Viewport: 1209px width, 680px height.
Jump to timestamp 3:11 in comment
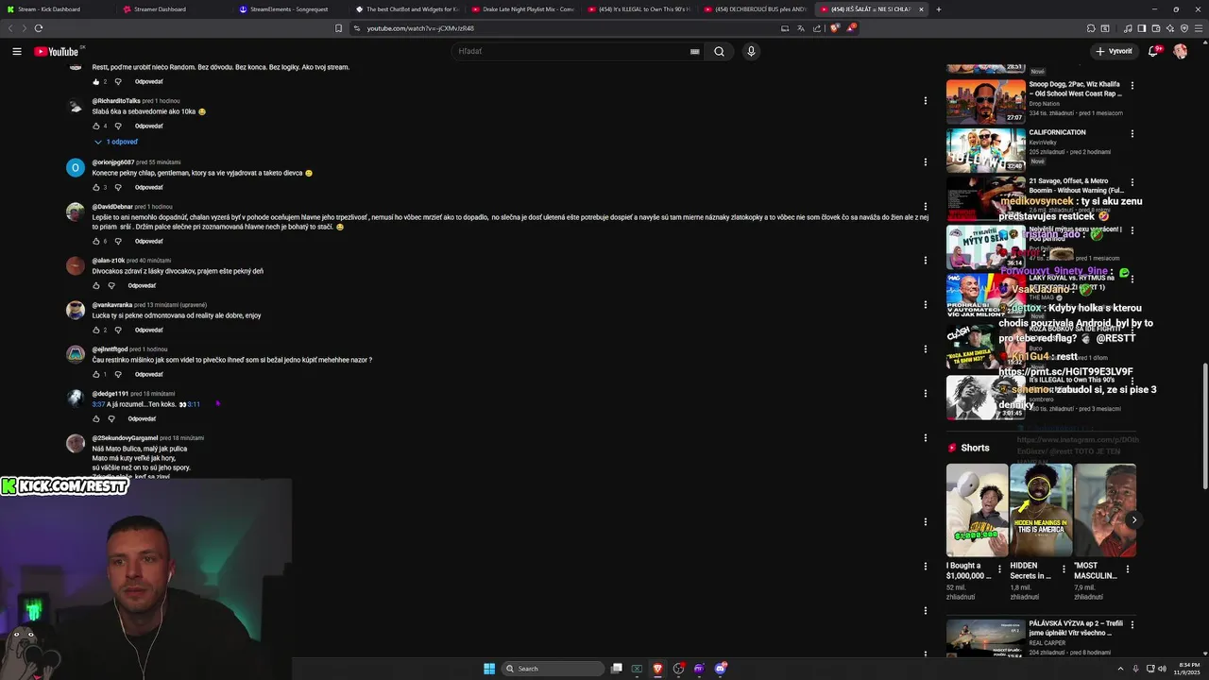pyautogui.click(x=194, y=404)
